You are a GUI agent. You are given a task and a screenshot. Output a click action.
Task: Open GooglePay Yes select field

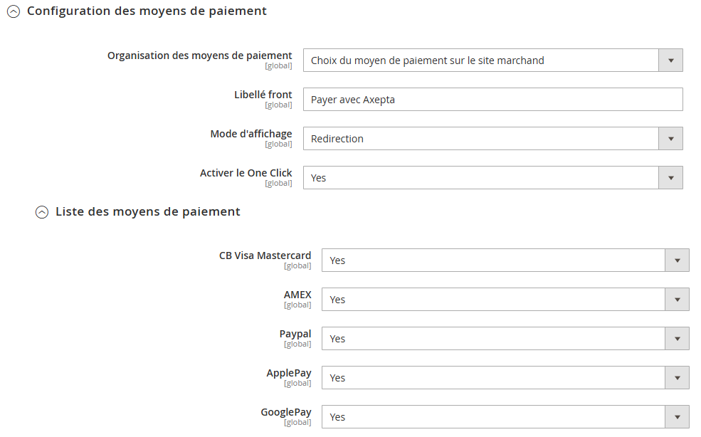point(505,417)
